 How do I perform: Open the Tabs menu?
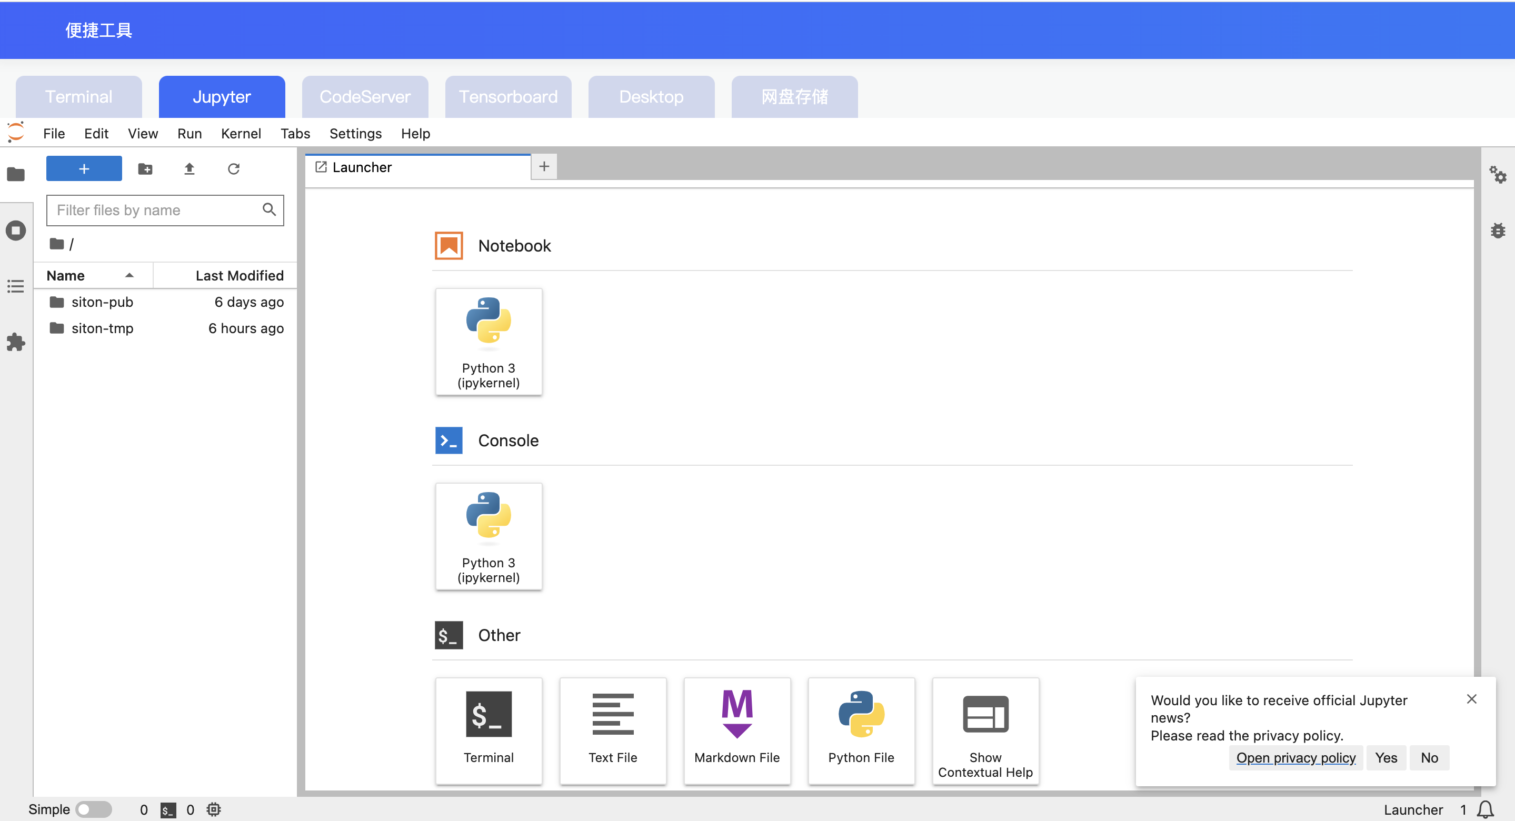click(x=295, y=134)
